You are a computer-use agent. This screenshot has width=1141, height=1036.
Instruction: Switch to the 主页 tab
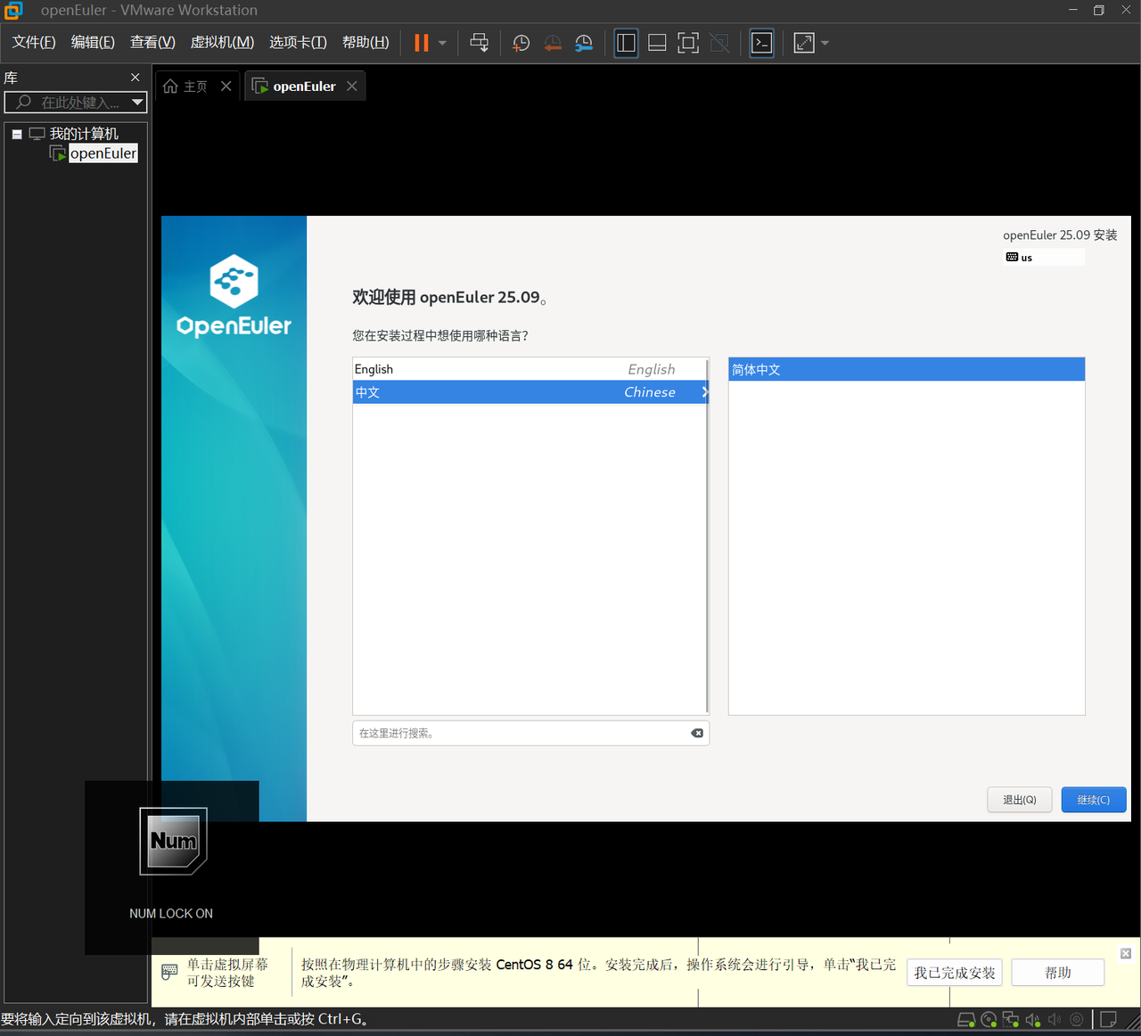click(186, 86)
